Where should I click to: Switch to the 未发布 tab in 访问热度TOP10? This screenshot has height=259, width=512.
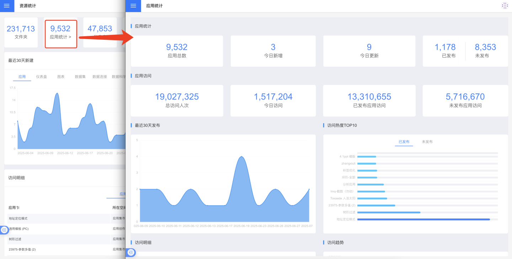pyautogui.click(x=427, y=142)
